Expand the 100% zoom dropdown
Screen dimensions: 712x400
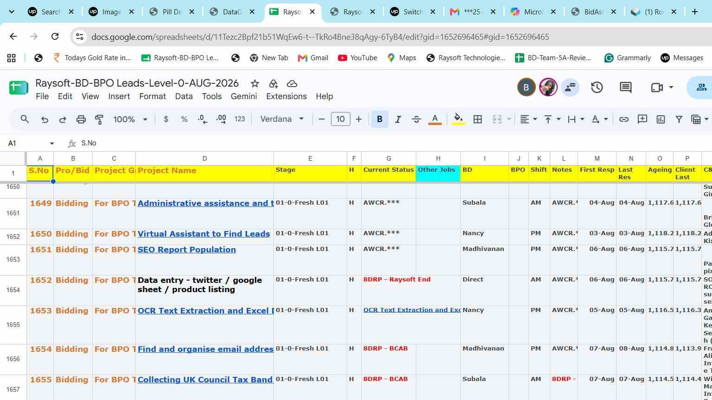(x=130, y=119)
